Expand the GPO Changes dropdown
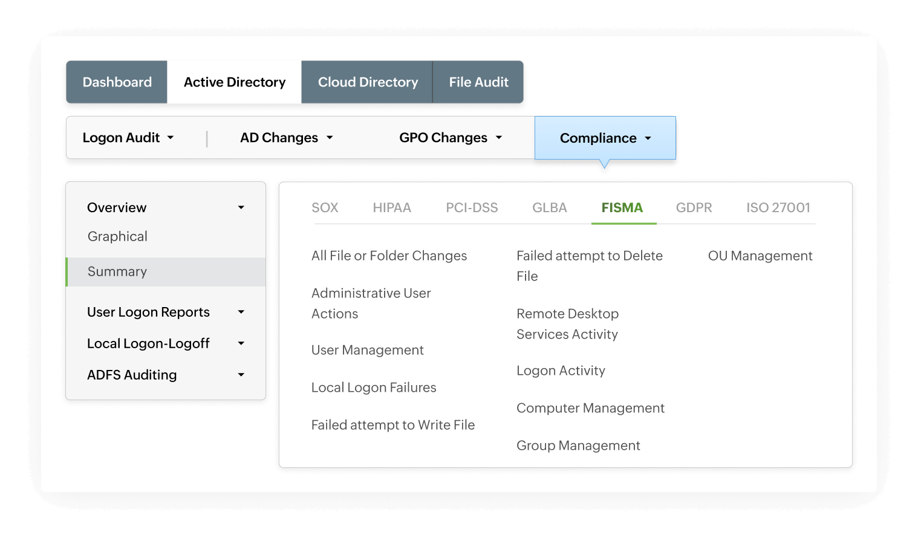The height and width of the screenshot is (538, 918). coord(451,137)
